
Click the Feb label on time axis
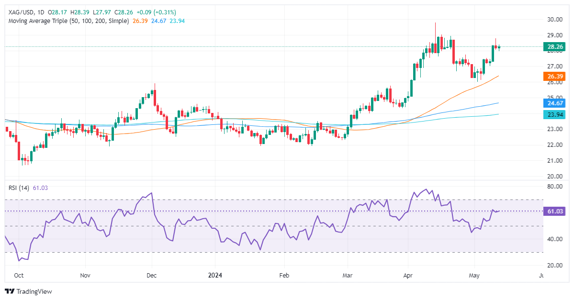(x=284, y=276)
